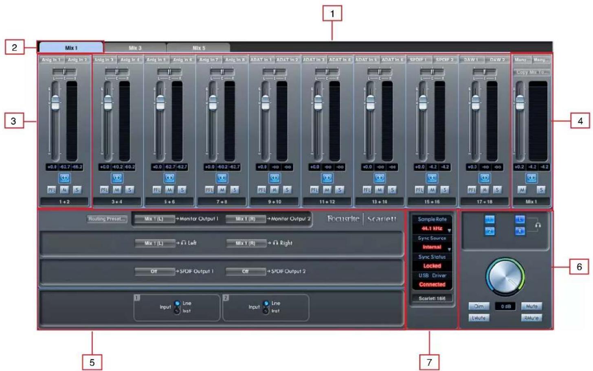This screenshot has height=371, width=593.
Task: Switch to the Mix 5 tab
Action: 199,48
